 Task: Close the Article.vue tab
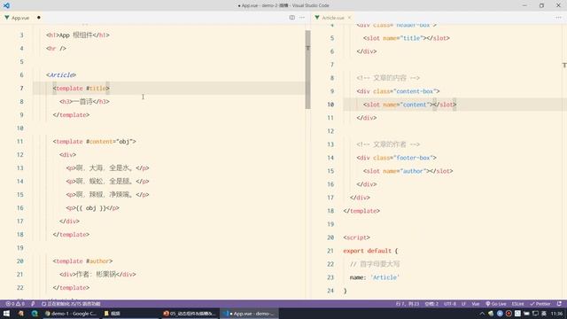click(x=349, y=18)
